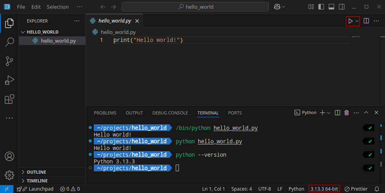Select the 3.13.3 64-bit interpreter
Image resolution: width=385 pixels, height=193 pixels.
pyautogui.click(x=324, y=189)
